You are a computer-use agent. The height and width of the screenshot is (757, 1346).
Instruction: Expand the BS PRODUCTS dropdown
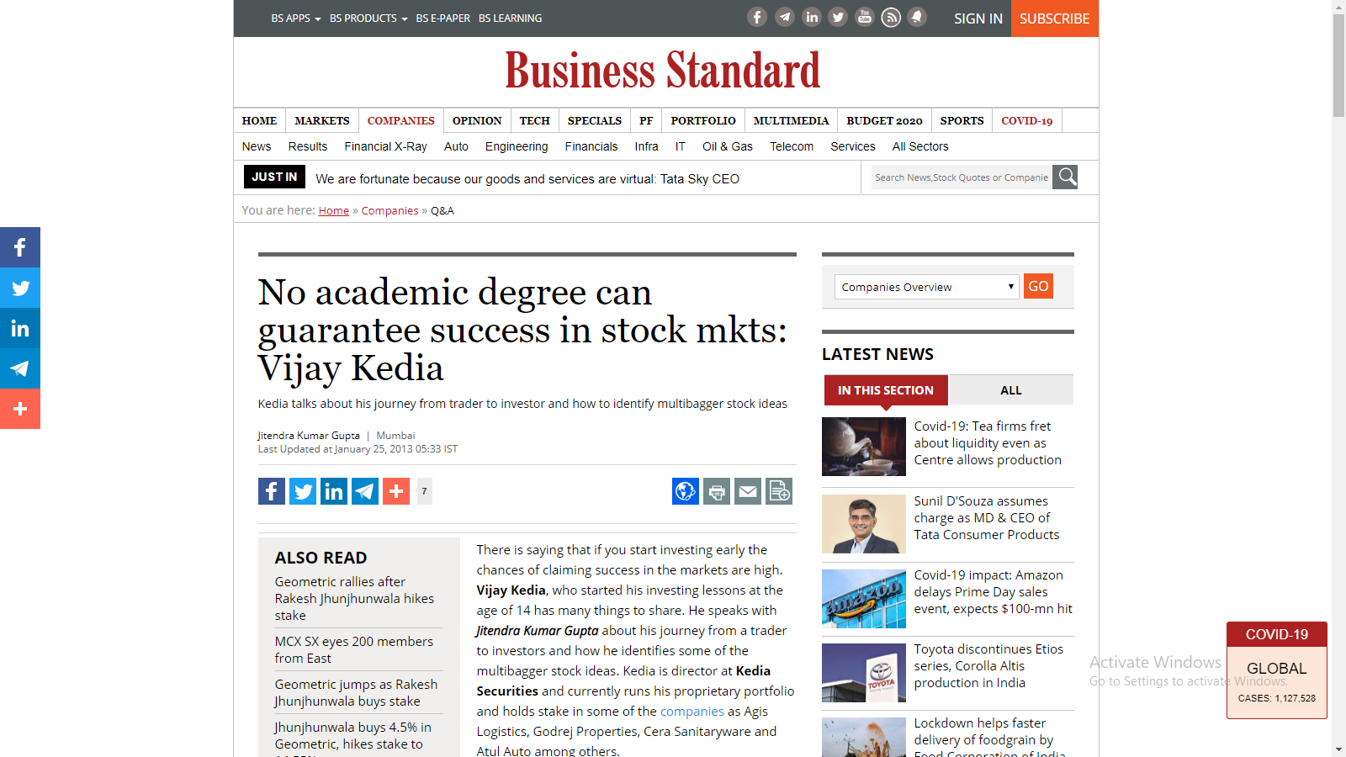point(368,19)
